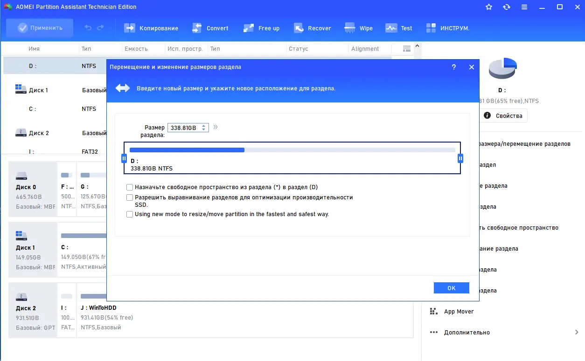Open the ИНСТРУМ. tools menu

(x=447, y=28)
